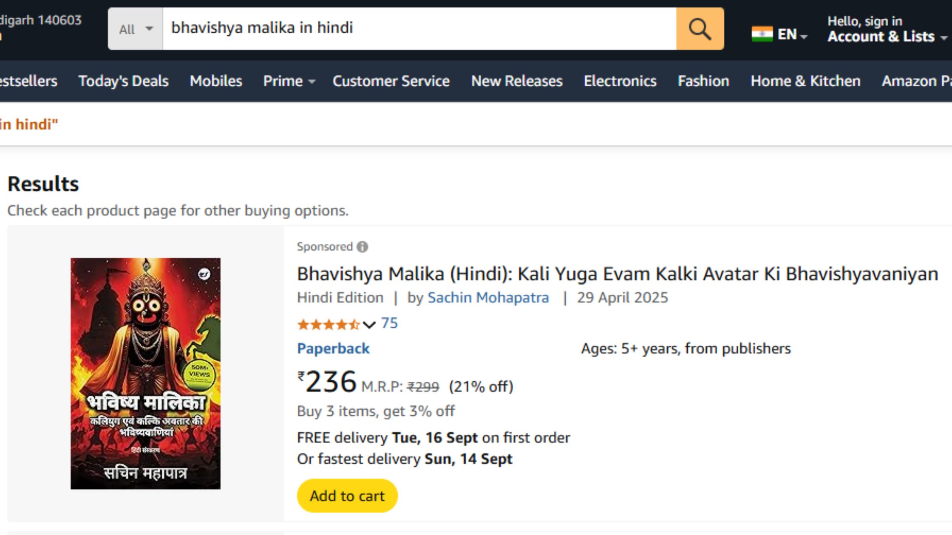The width and height of the screenshot is (952, 535).
Task: Open author Sachin Mohapatra's page
Action: (488, 298)
